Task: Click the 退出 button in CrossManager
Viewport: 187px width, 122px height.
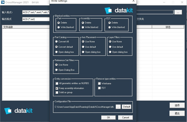Action: (177, 113)
